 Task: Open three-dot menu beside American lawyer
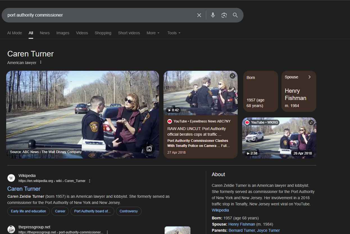coord(41,62)
